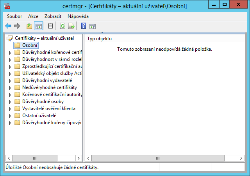Viewport: 250px width, 176px height.
Task: Select Vystavitelé ověření klienta in the tree
Action: tap(48, 108)
